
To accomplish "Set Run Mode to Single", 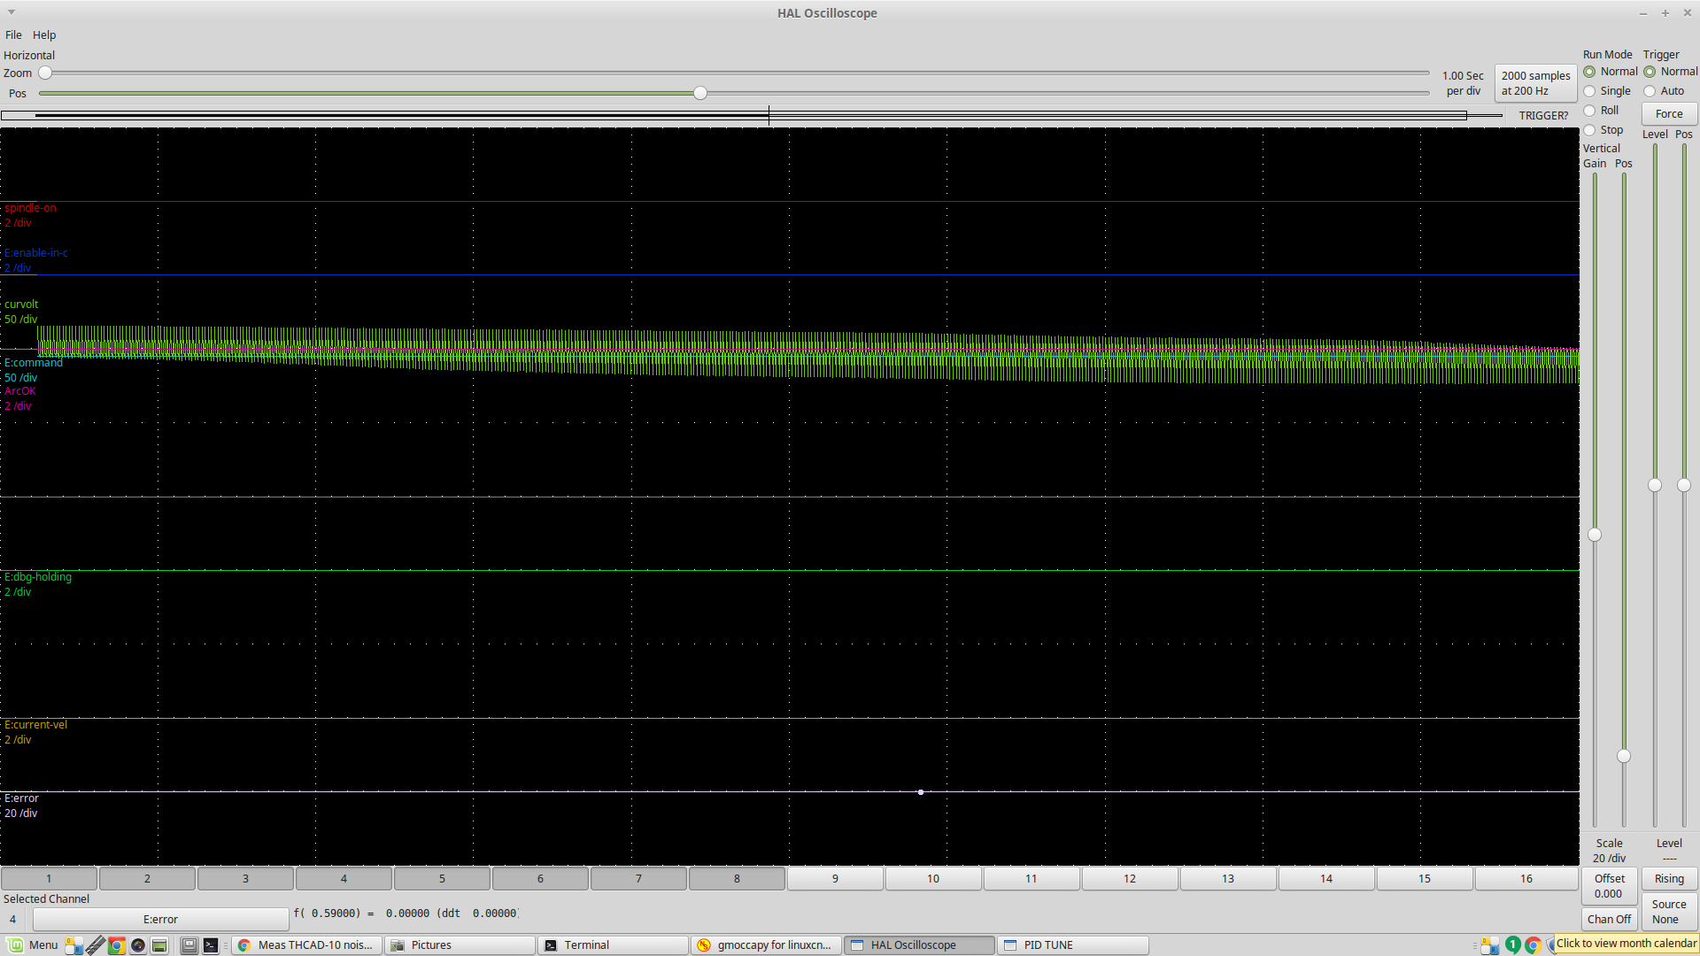I will pyautogui.click(x=1607, y=91).
